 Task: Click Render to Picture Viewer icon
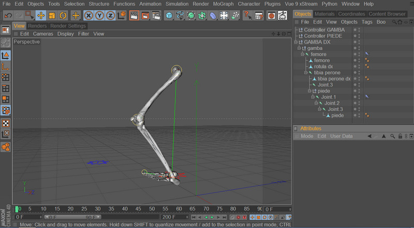click(145, 16)
